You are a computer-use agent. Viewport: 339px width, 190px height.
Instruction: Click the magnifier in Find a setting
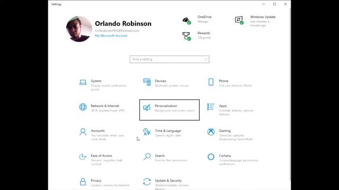pyautogui.click(x=206, y=59)
